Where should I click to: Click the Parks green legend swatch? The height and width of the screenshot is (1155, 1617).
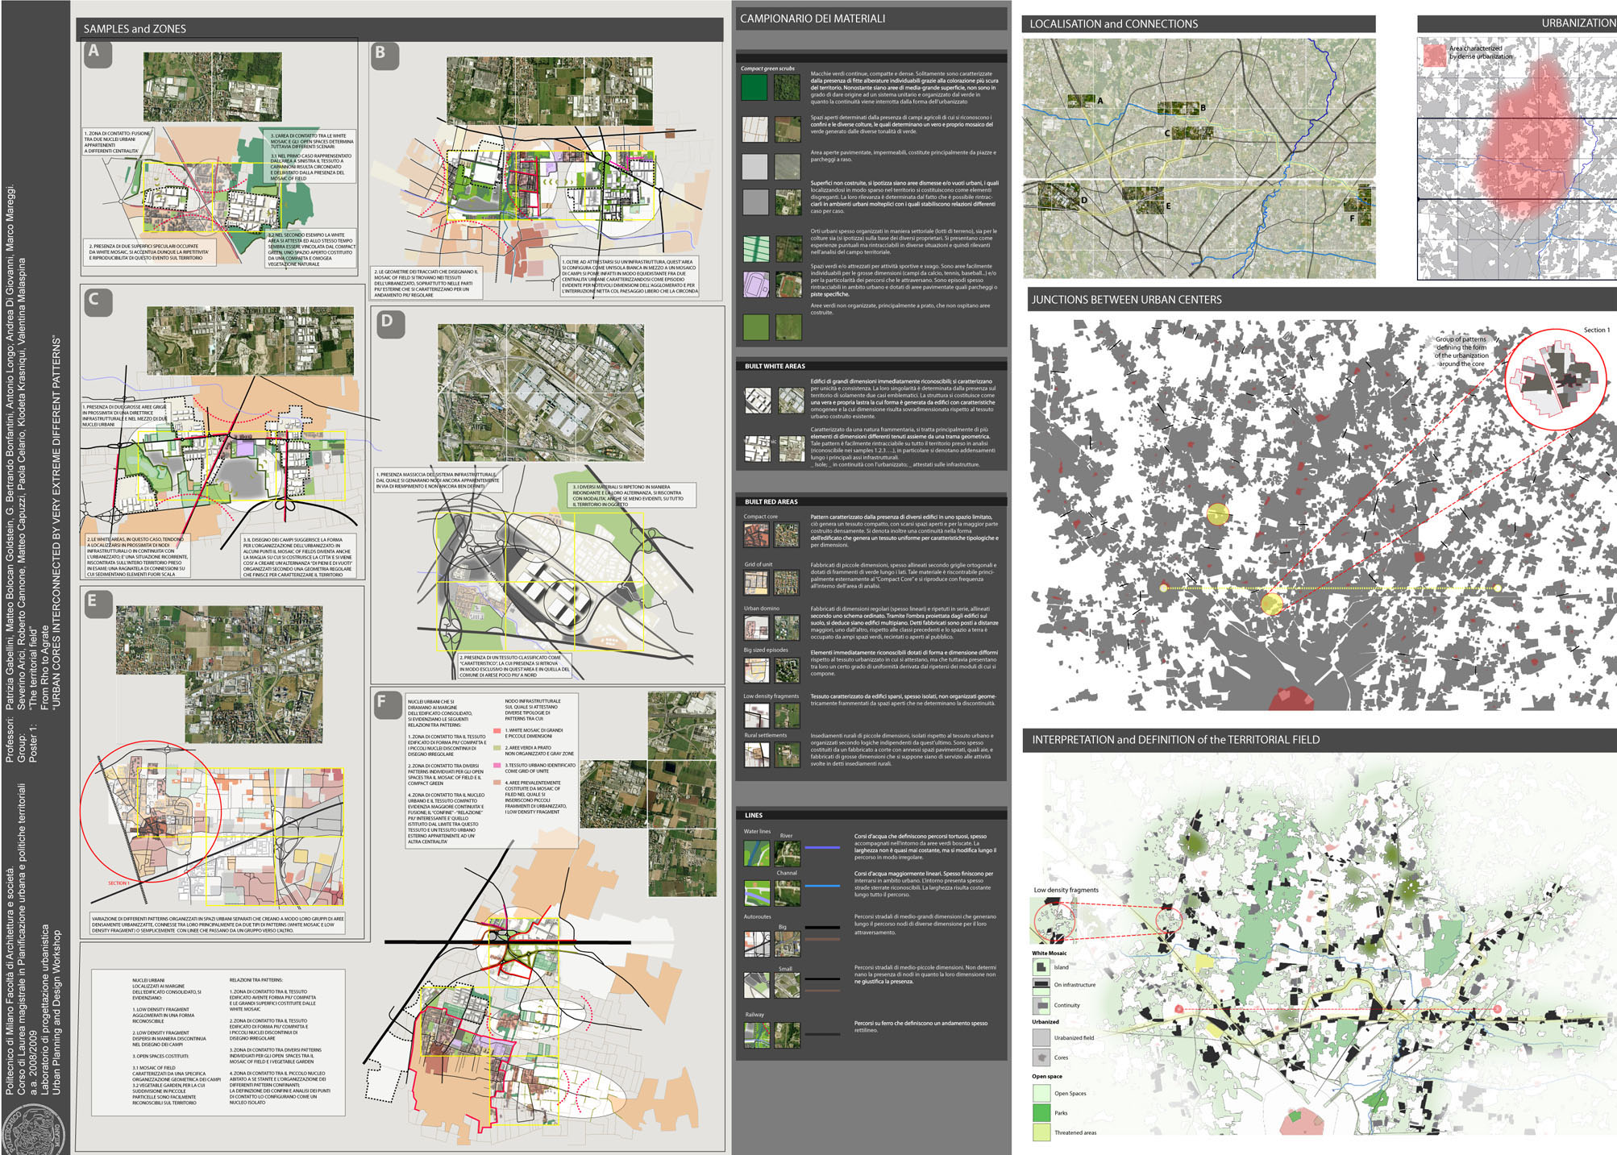(1041, 1112)
